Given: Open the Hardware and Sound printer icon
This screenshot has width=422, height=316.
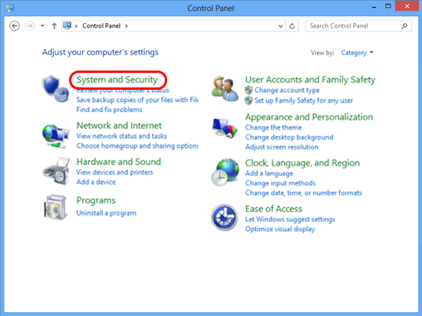Looking at the screenshot, I should tap(56, 172).
